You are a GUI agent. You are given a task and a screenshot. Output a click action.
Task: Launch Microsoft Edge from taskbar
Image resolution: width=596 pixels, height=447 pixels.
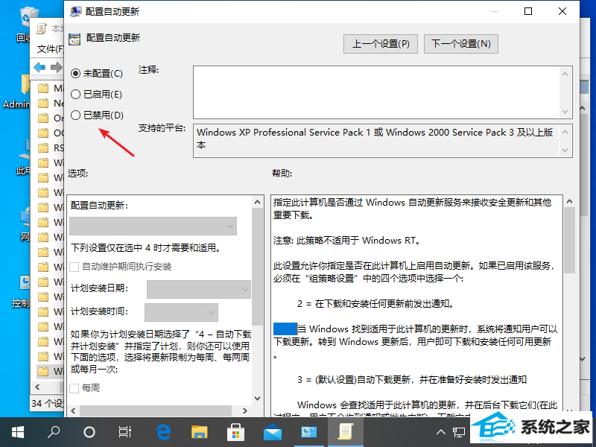click(163, 432)
